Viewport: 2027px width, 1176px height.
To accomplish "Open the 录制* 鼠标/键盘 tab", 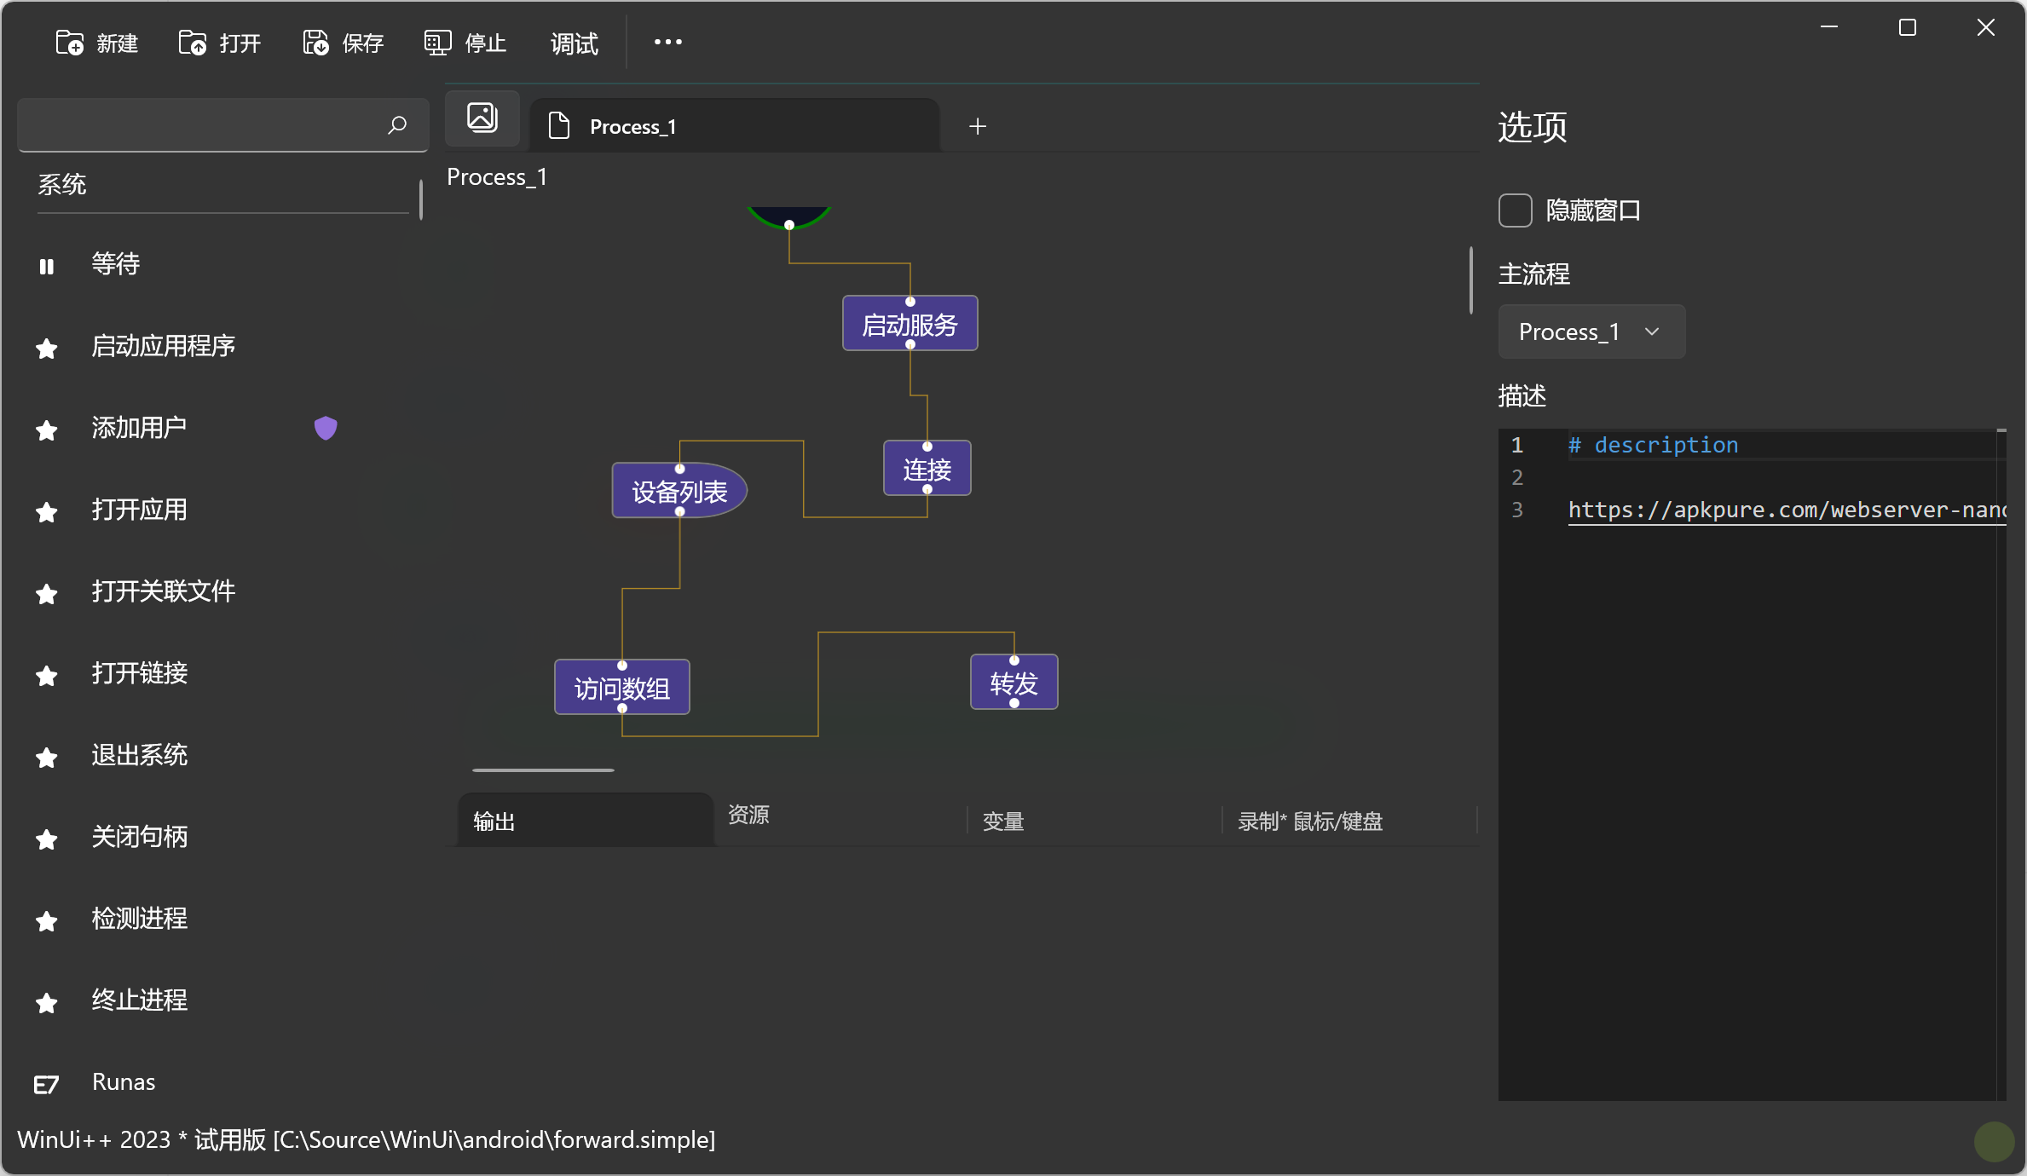I will point(1310,821).
